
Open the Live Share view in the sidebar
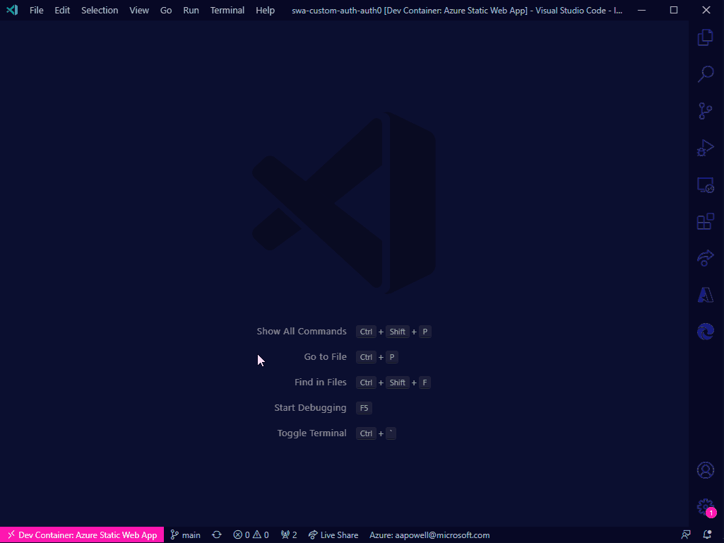tap(705, 258)
